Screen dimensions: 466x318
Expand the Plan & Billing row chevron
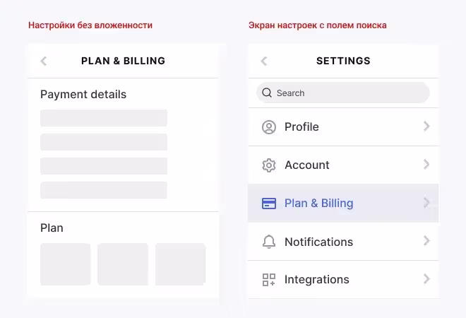[x=426, y=203]
